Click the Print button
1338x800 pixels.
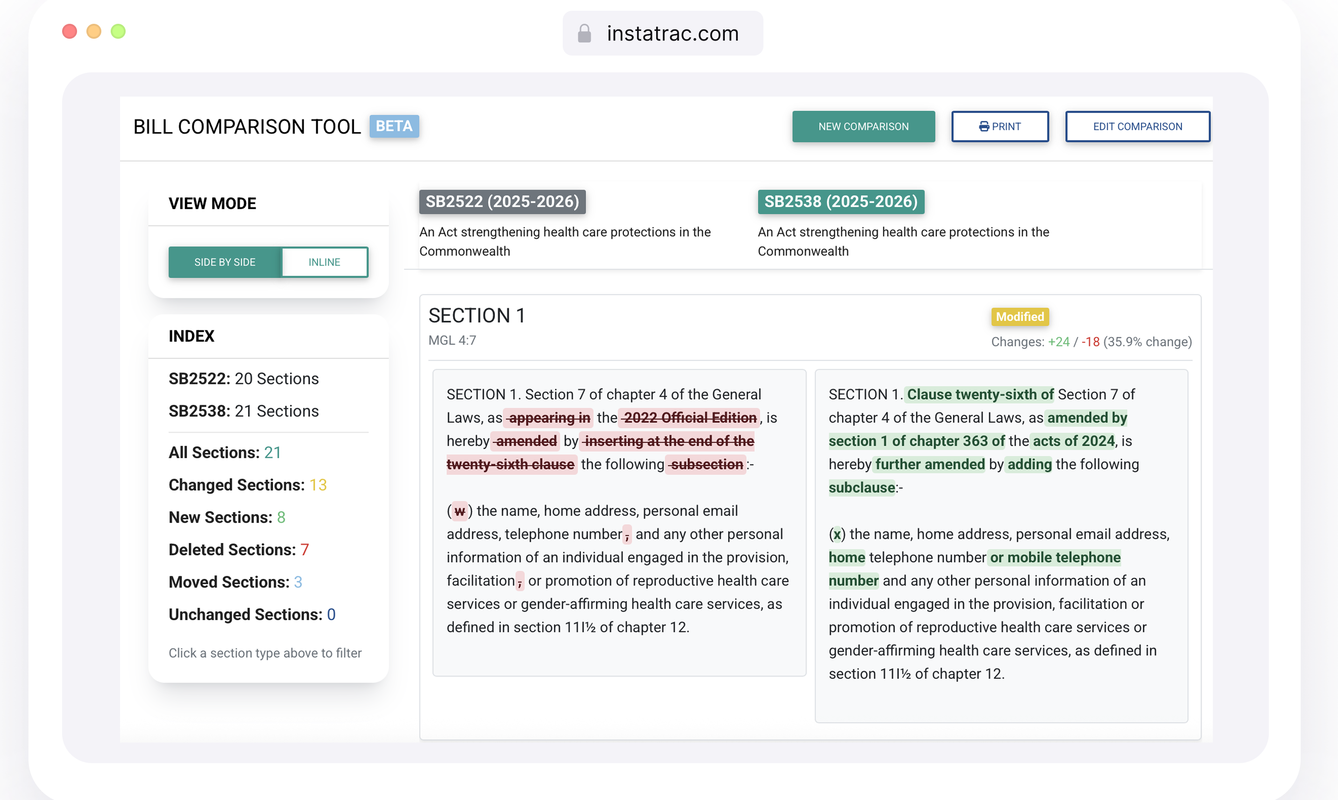point(1000,126)
